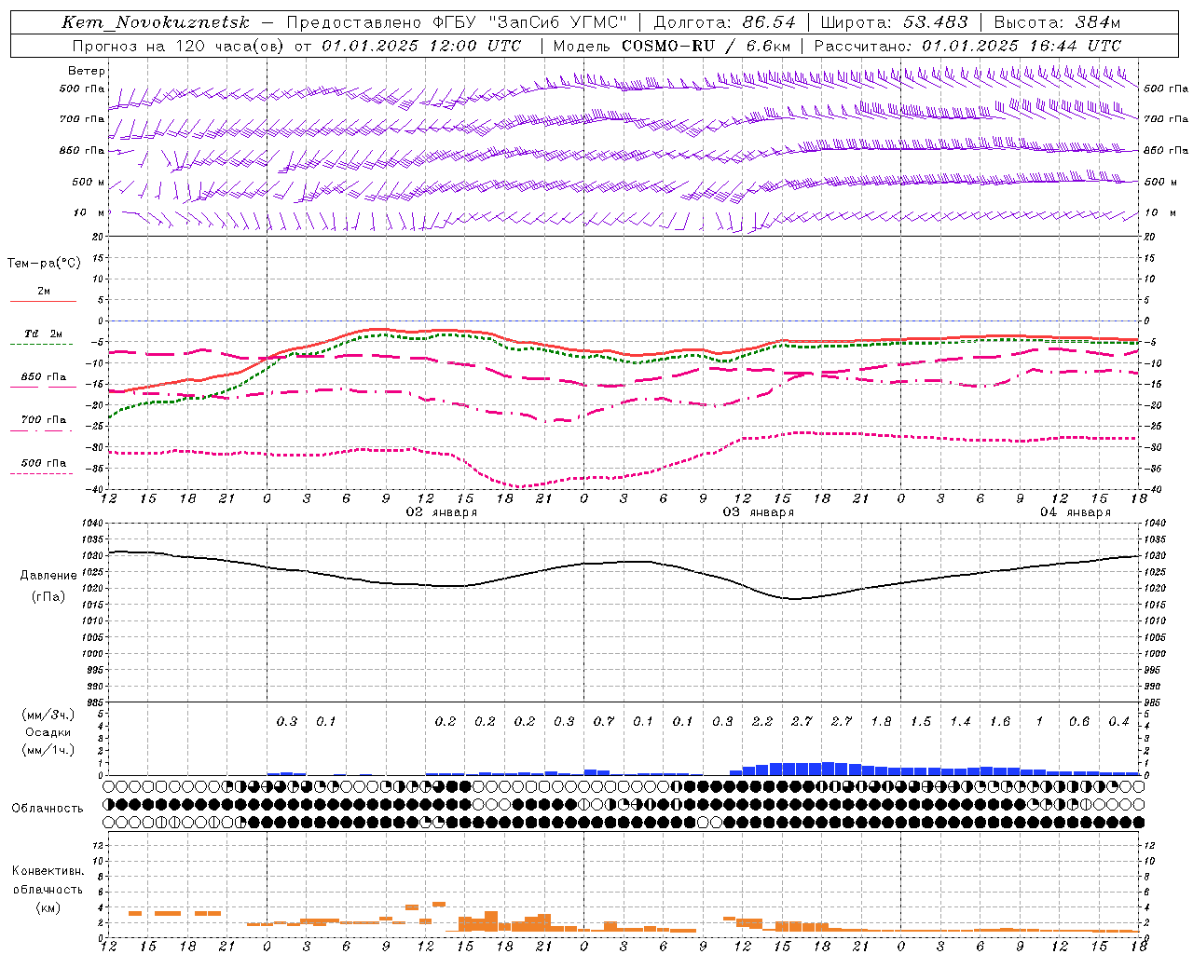Select the Высота: 384м header value
Screen dimensions: 1193x954
[1057, 22]
